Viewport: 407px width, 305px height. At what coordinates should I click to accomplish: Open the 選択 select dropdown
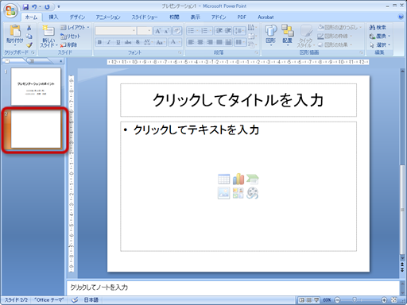[380, 44]
